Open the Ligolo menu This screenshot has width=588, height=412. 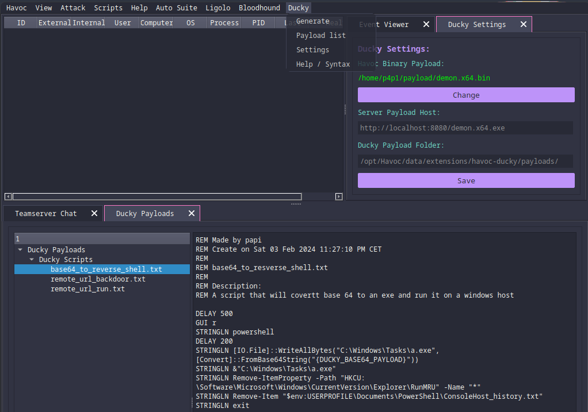(x=218, y=8)
